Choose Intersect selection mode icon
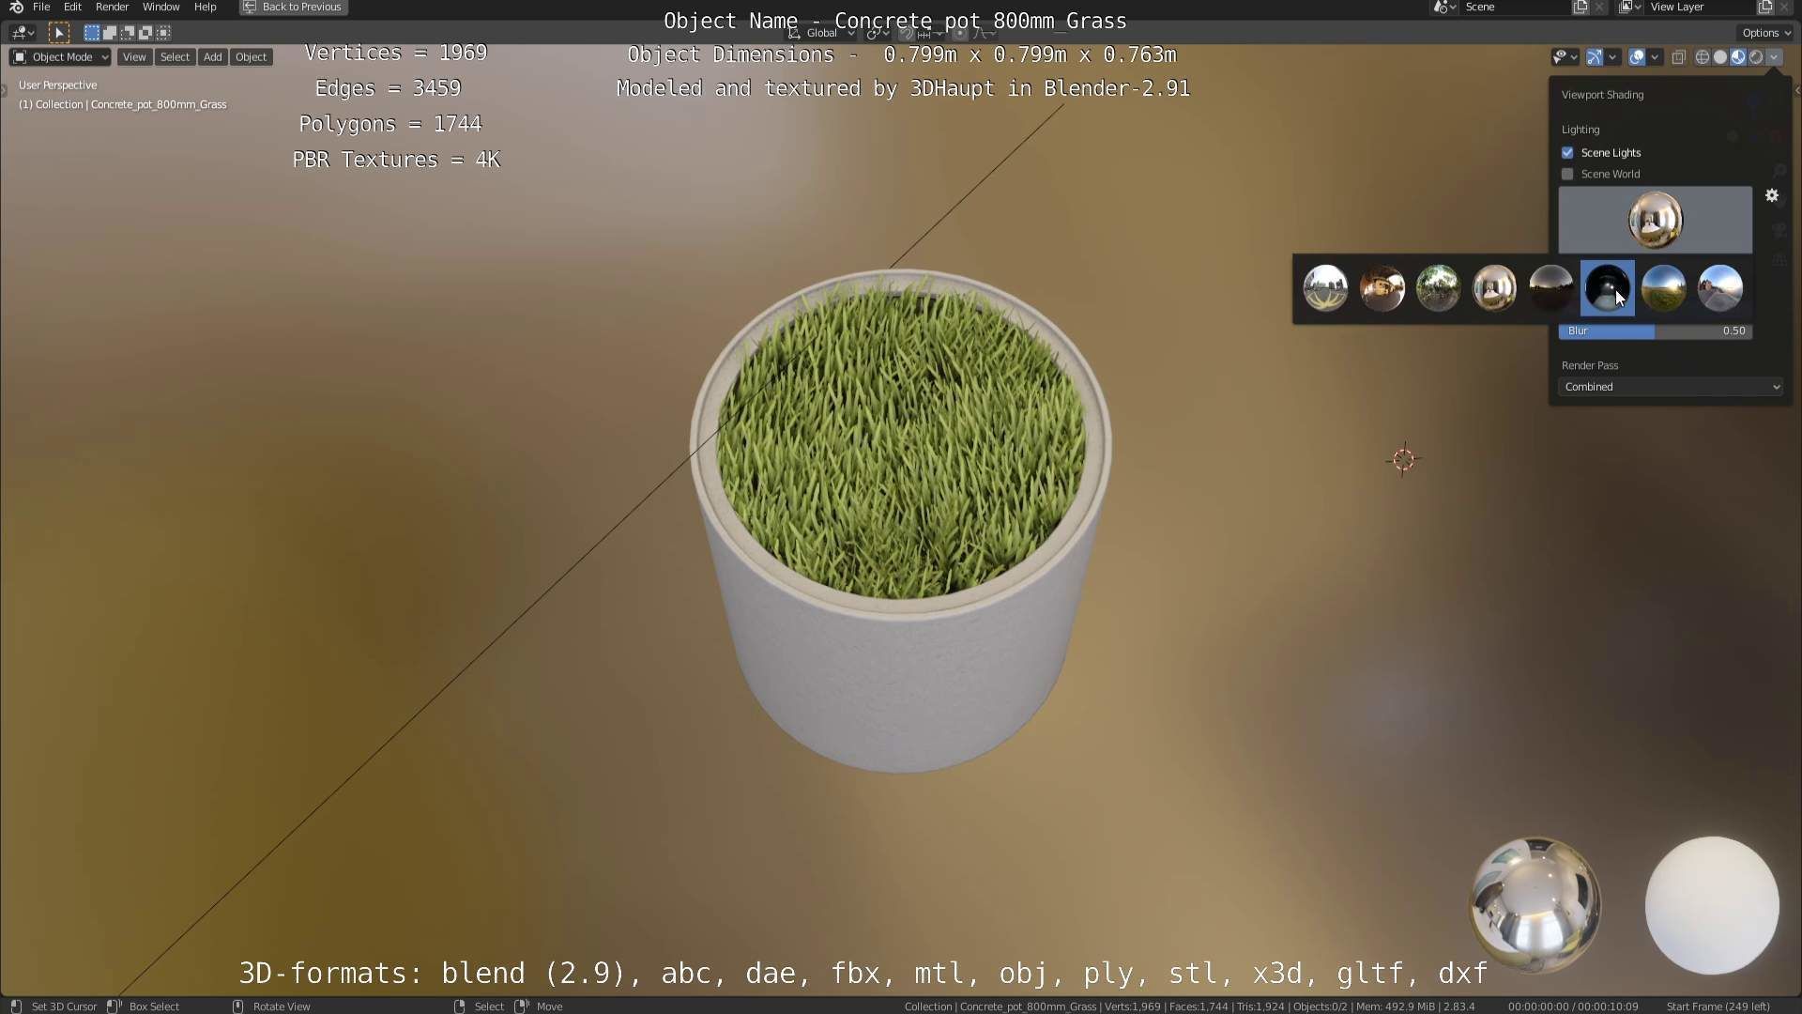The height and width of the screenshot is (1014, 1802). (x=163, y=33)
